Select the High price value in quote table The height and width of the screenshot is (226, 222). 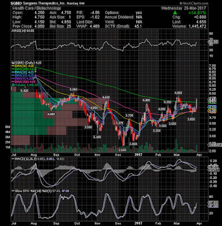click(39, 17)
